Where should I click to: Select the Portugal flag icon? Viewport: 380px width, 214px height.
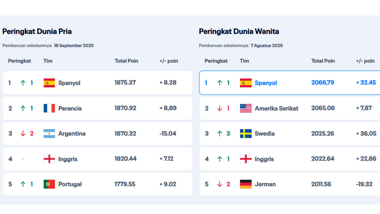point(49,184)
